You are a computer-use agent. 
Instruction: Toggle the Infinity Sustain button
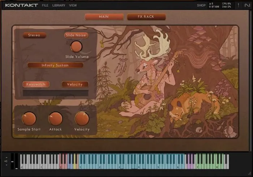[x=55, y=65]
